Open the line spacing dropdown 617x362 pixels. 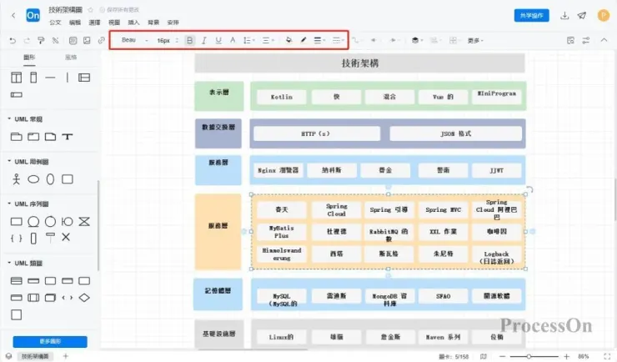coord(248,40)
